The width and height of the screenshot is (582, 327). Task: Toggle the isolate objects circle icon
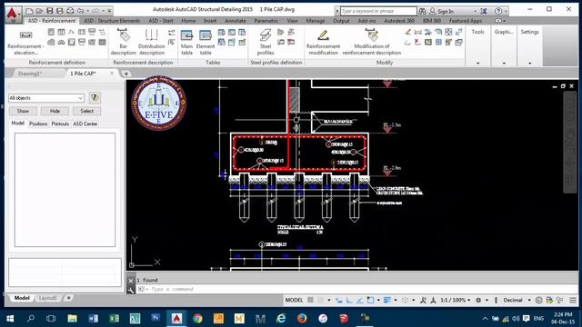[539, 300]
